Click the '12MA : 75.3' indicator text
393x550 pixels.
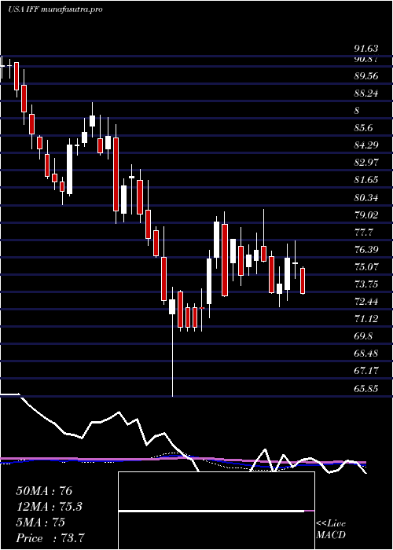50,507
